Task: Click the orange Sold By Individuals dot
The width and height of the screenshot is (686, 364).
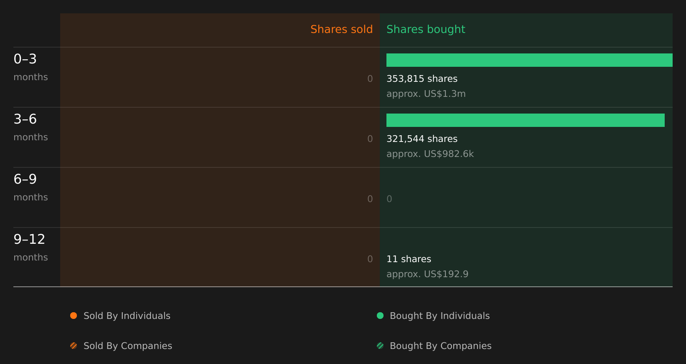Action: [x=74, y=316]
